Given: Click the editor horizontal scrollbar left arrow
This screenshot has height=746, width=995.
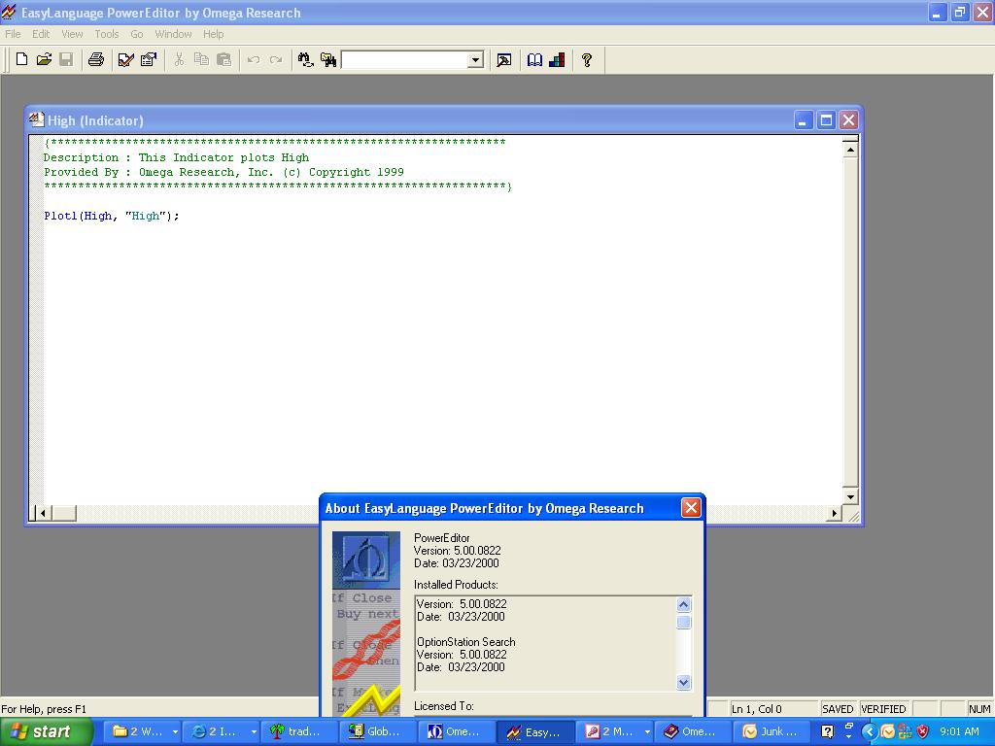Looking at the screenshot, I should click(x=43, y=513).
